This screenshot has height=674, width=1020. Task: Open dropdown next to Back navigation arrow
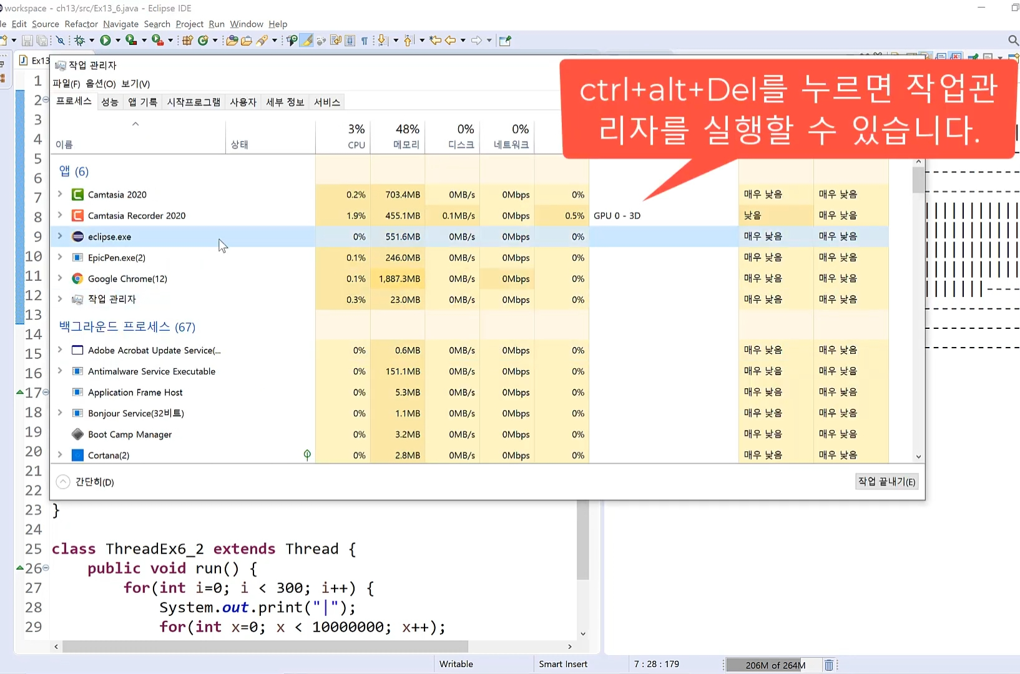pyautogui.click(x=463, y=41)
